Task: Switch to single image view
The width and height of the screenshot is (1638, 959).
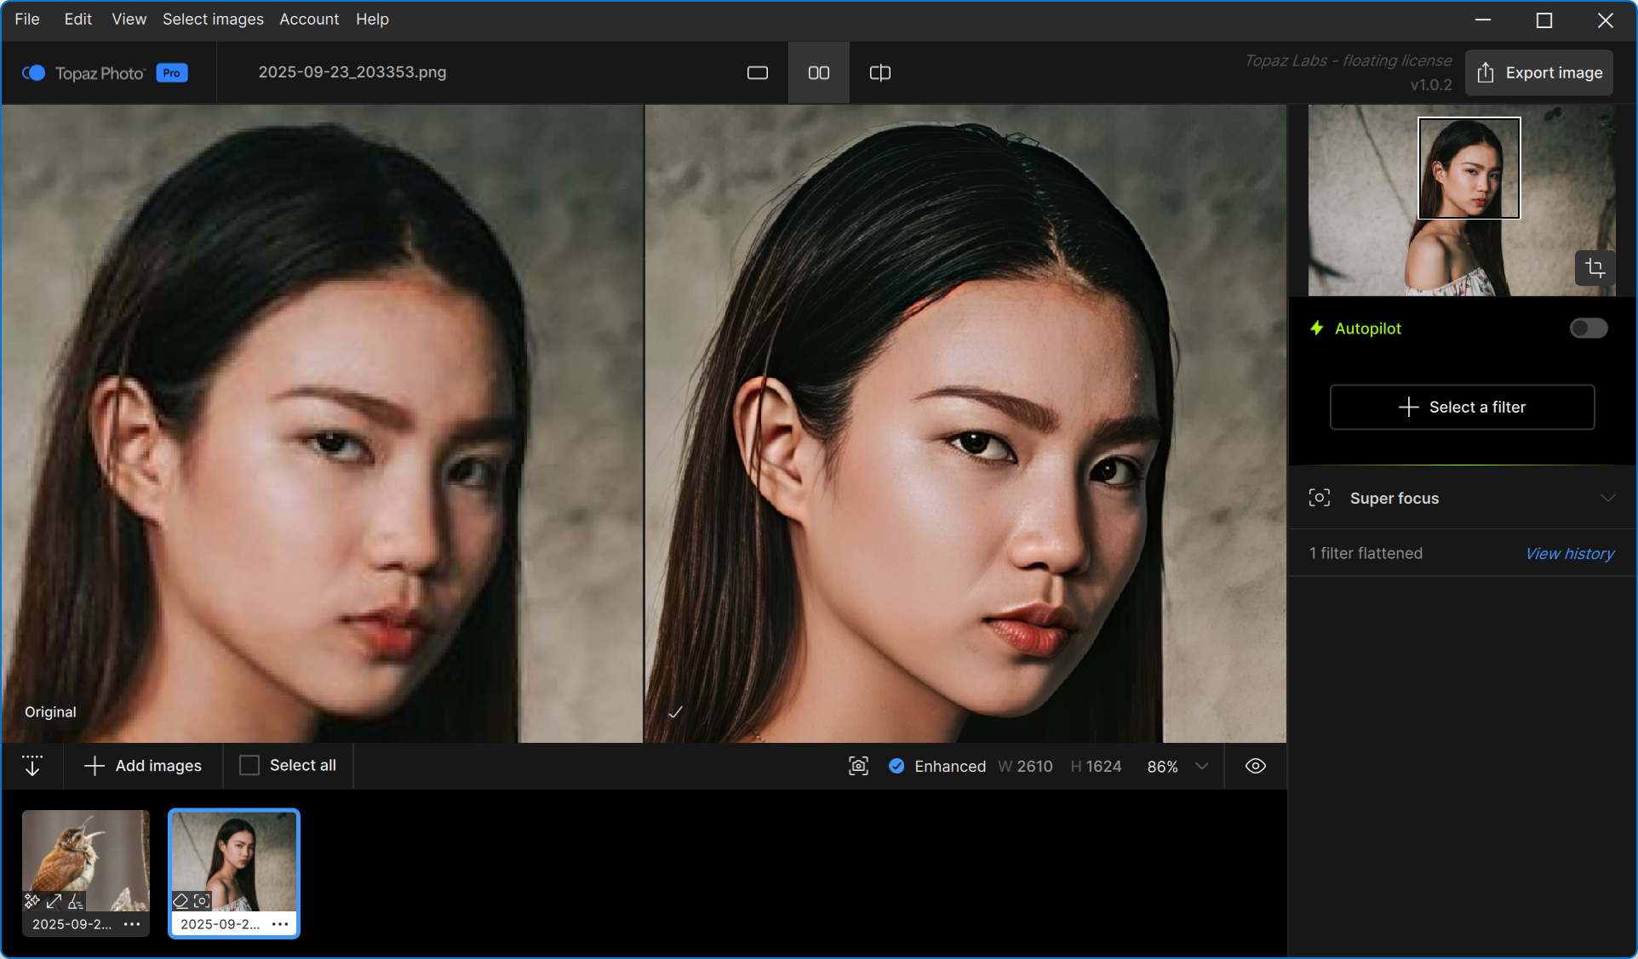Action: [757, 73]
